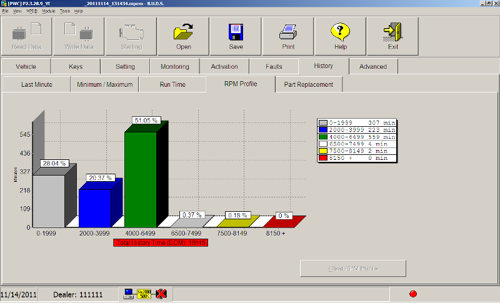Open Help with the question mark icon
500x303 pixels.
coord(341,36)
